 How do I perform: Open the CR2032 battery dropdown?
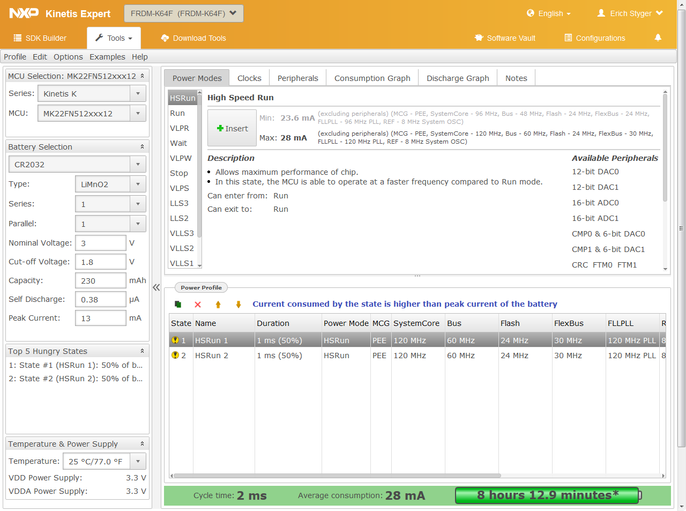coord(138,165)
